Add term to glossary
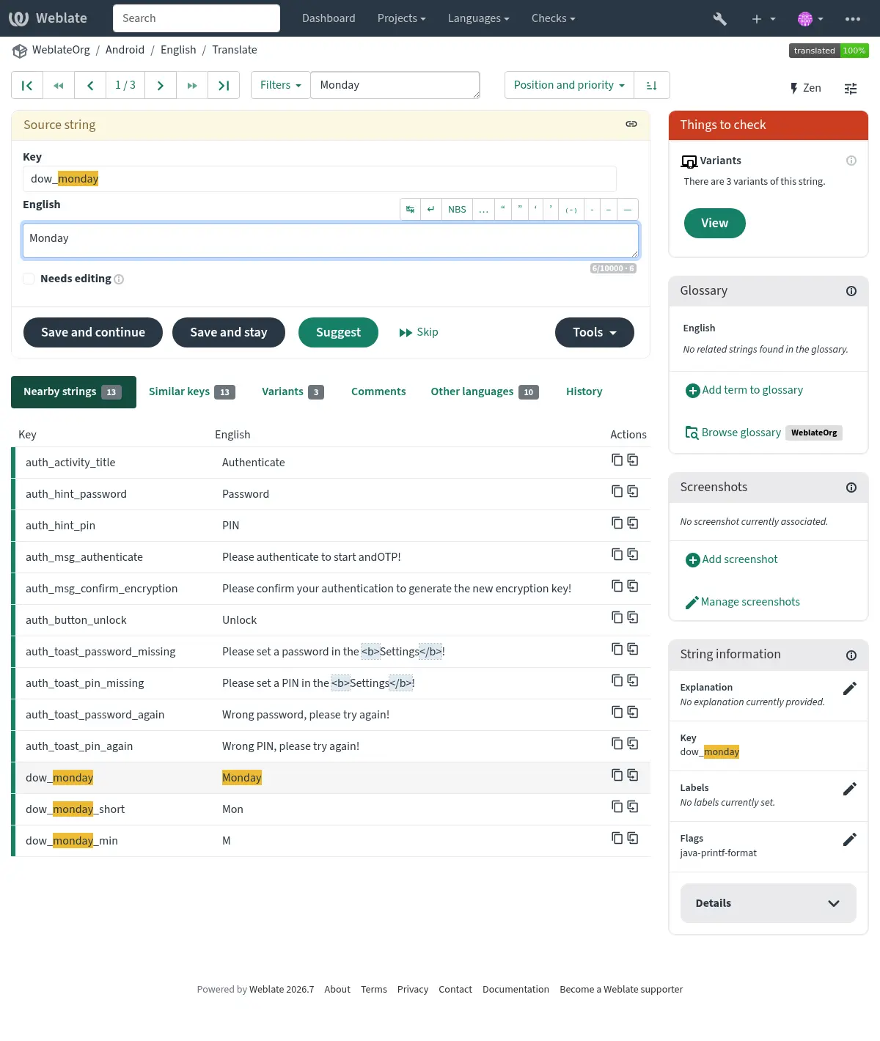 point(744,390)
